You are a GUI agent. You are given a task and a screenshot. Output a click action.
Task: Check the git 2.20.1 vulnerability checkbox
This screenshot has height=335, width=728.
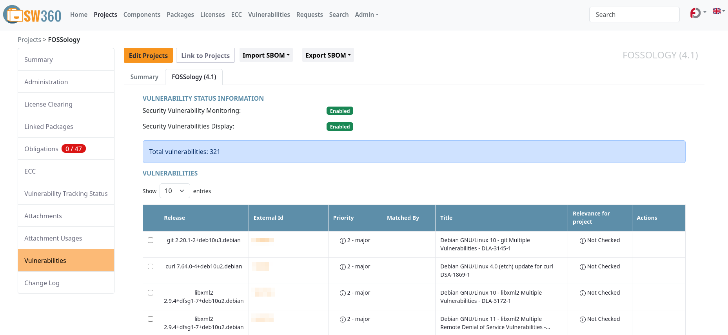151,240
